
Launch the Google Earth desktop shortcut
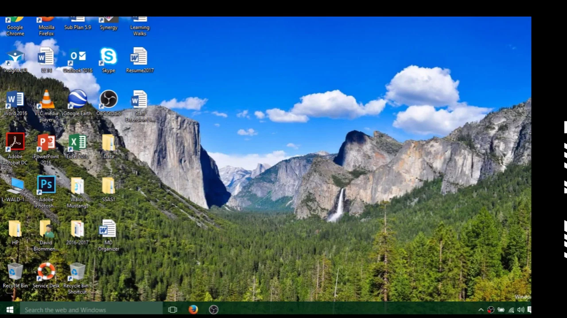pyautogui.click(x=78, y=103)
